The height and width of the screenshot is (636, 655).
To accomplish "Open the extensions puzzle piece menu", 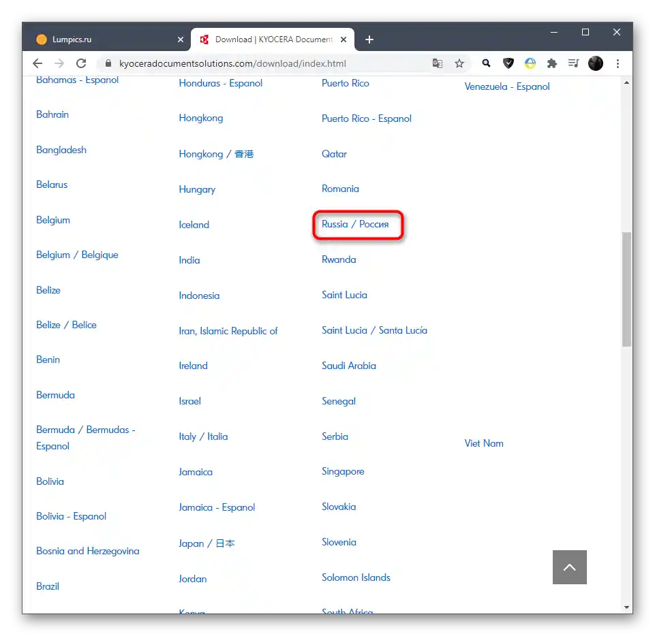I will tap(552, 63).
